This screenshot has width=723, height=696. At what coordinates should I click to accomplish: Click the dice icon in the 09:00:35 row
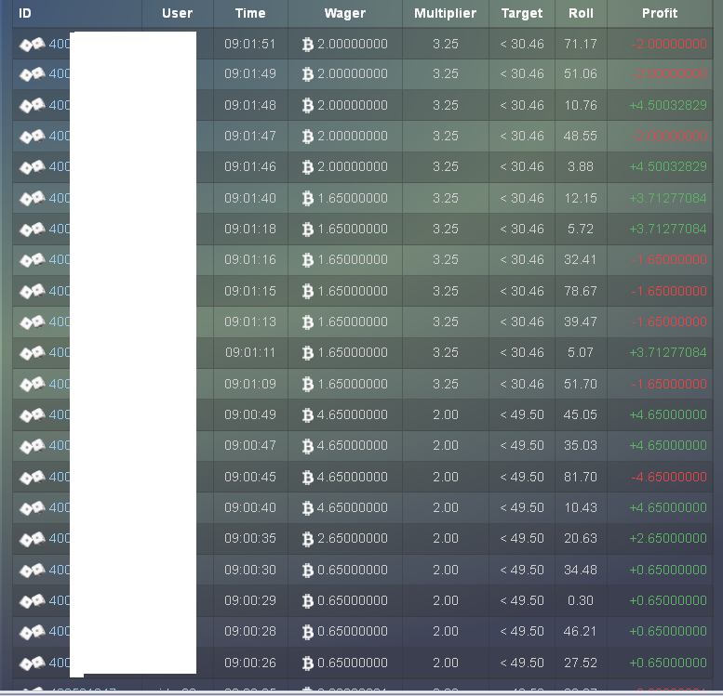(x=32, y=538)
